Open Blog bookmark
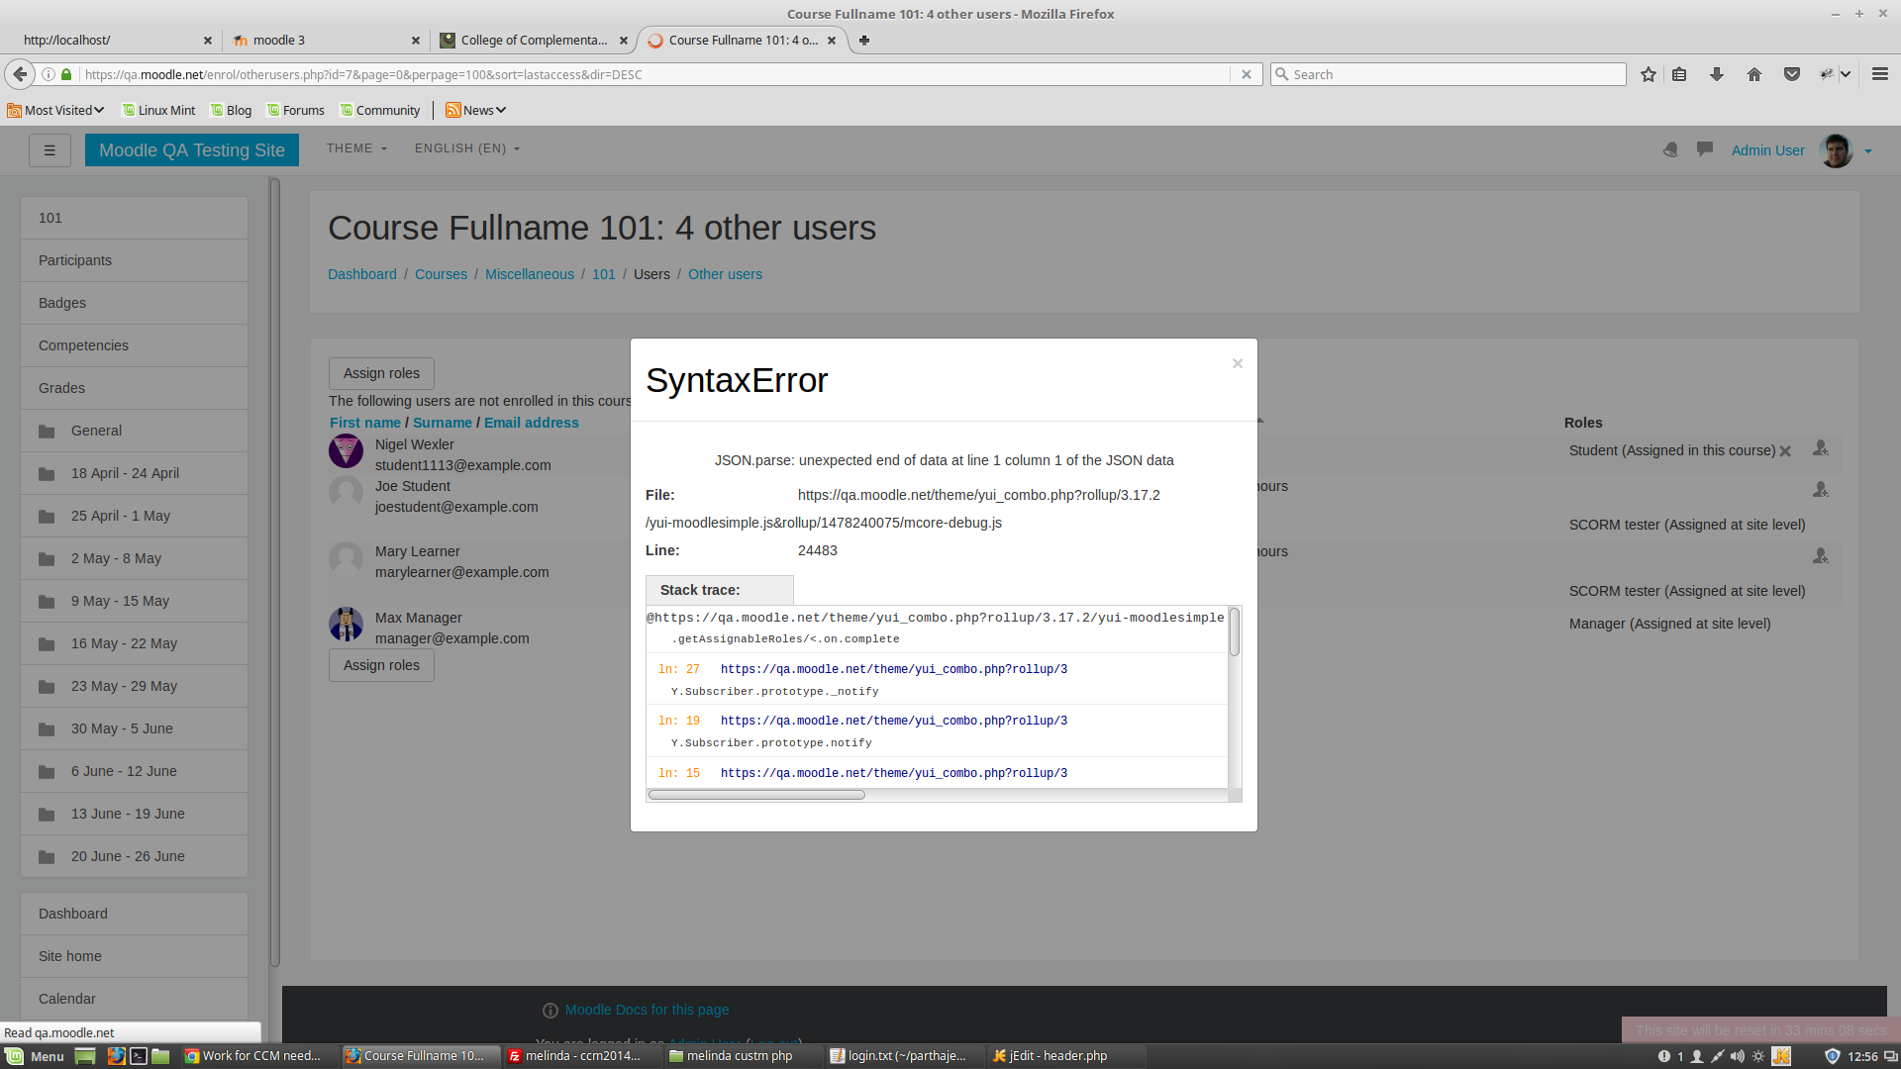This screenshot has height=1069, width=1901. click(231, 110)
